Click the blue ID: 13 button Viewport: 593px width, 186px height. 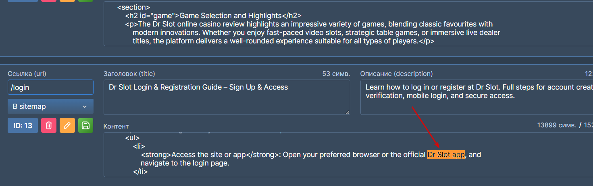(23, 125)
